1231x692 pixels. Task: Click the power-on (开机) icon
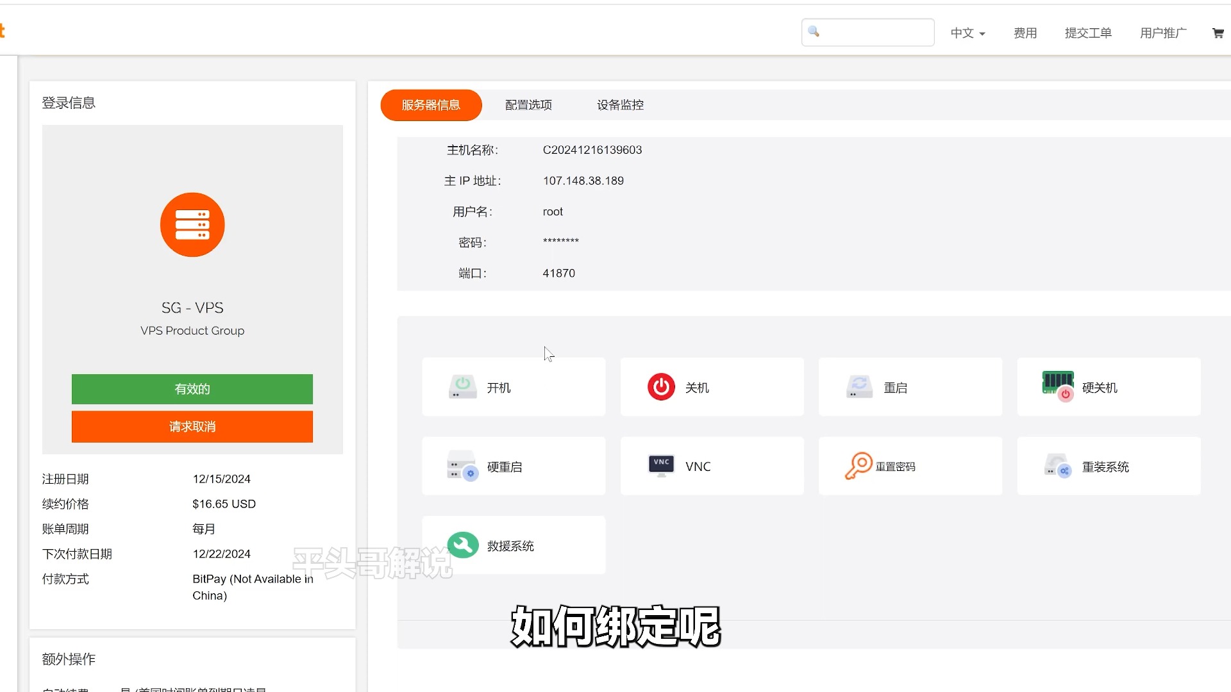(x=462, y=387)
